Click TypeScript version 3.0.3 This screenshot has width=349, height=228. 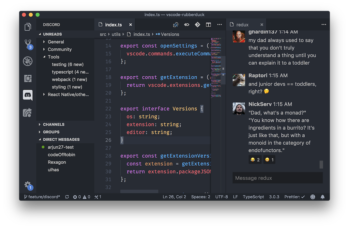click(274, 197)
